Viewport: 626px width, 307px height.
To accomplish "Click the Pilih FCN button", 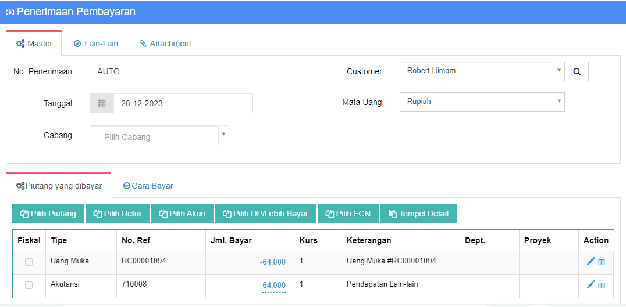I will pos(348,214).
